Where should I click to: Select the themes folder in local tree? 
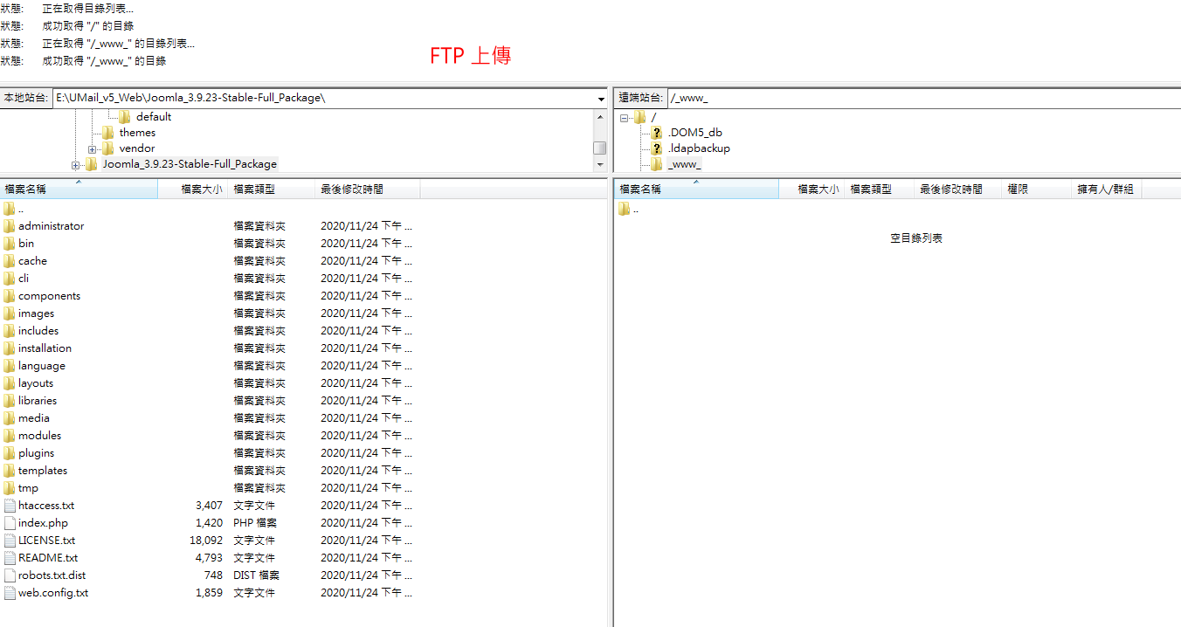pos(137,133)
